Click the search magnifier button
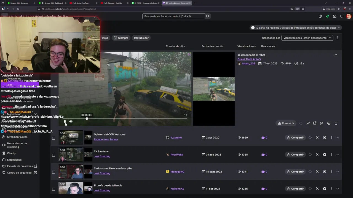353x198 pixels. 208,16
